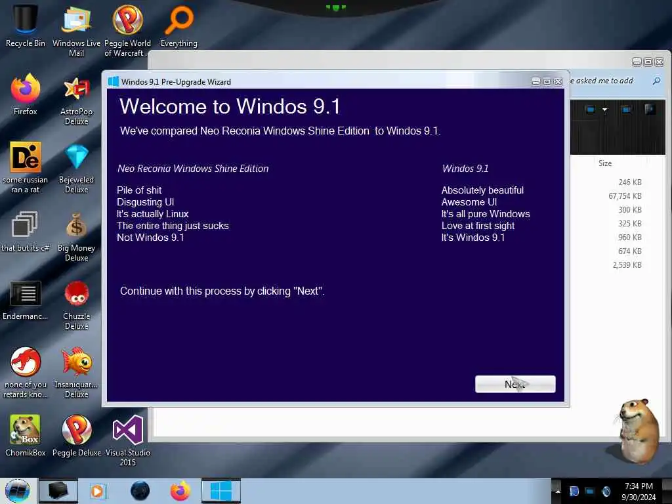Select the Visual Studio 2015 desktop icon
This screenshot has height=504, width=672.
pyautogui.click(x=128, y=440)
